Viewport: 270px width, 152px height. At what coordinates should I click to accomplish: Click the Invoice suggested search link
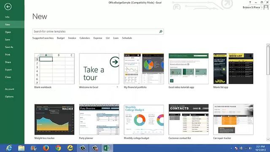tap(72, 38)
